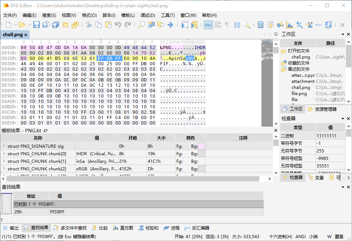Click the Paste clipboard icon

108,25
